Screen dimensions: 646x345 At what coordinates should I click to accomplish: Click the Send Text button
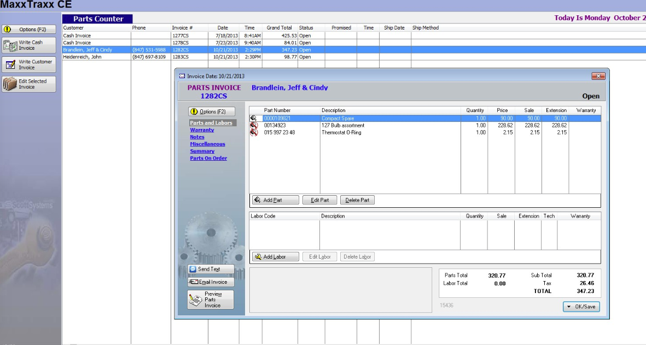210,269
